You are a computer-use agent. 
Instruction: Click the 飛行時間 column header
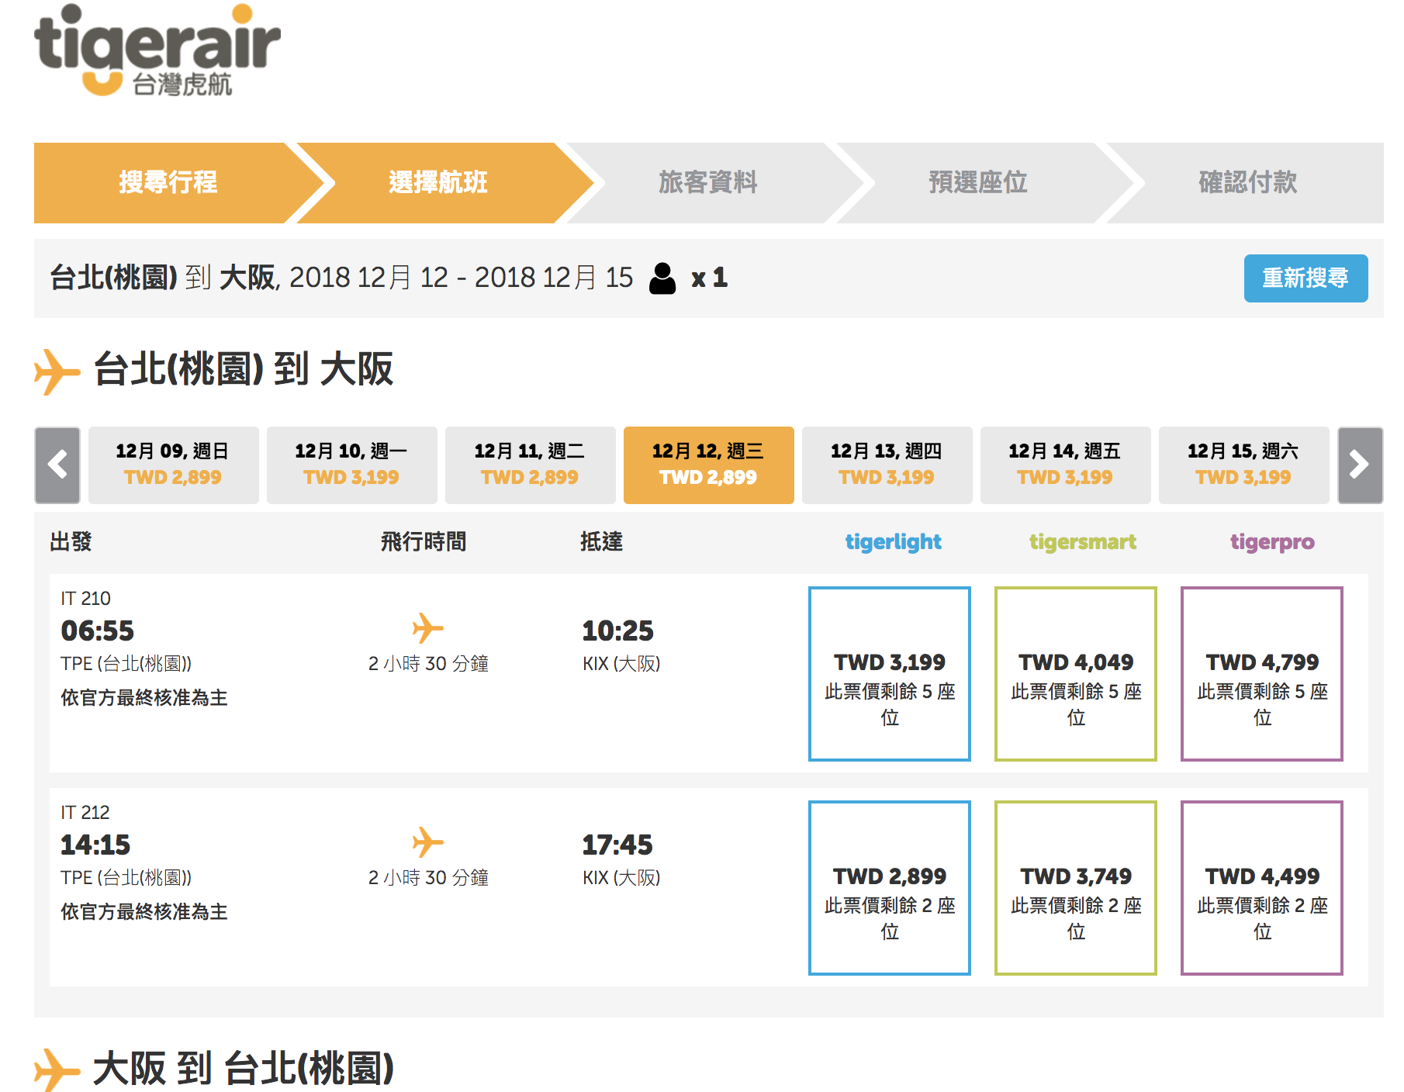pyautogui.click(x=424, y=542)
